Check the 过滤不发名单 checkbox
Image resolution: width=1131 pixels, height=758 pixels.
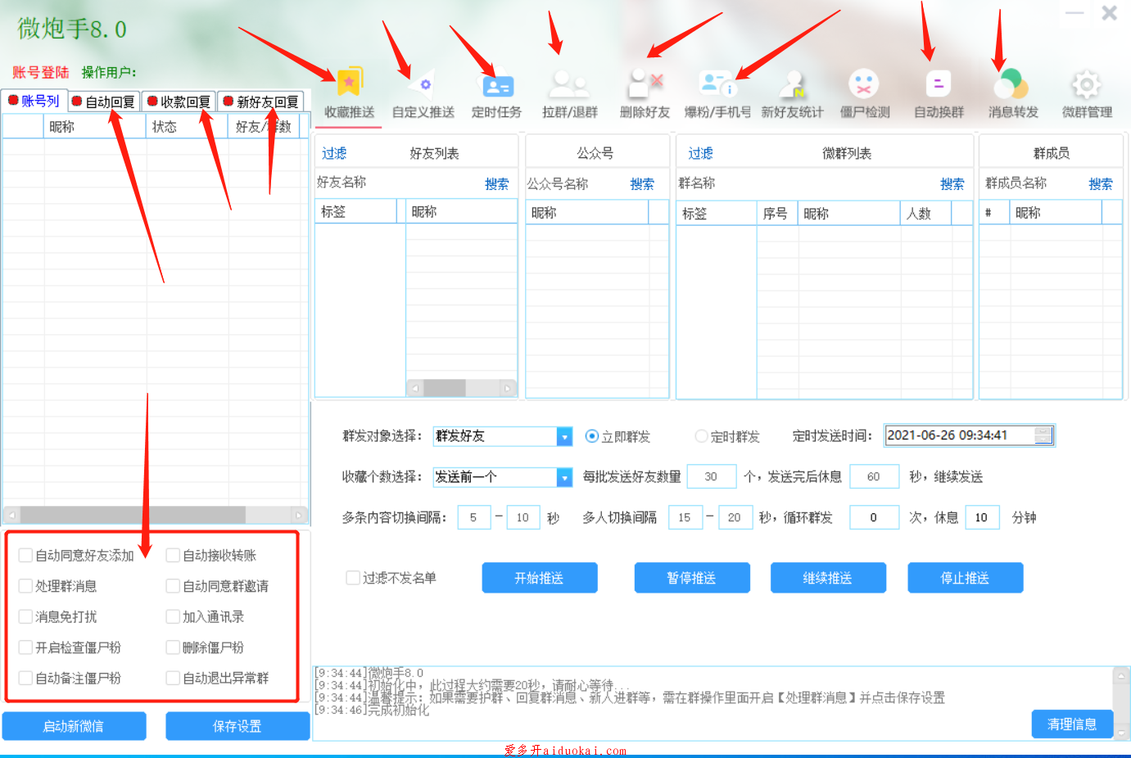click(353, 578)
